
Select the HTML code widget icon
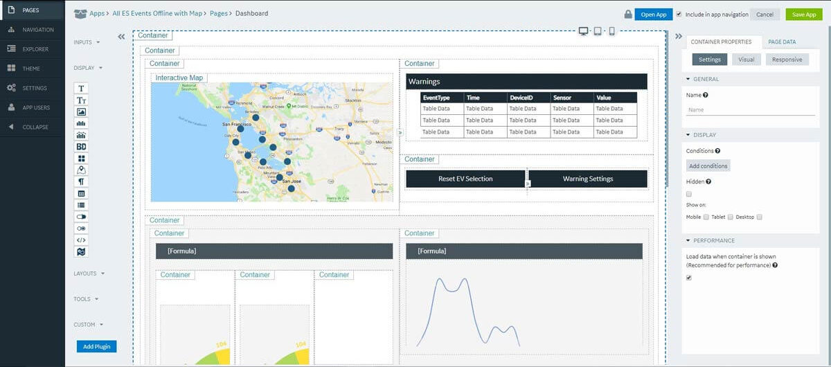pyautogui.click(x=82, y=240)
